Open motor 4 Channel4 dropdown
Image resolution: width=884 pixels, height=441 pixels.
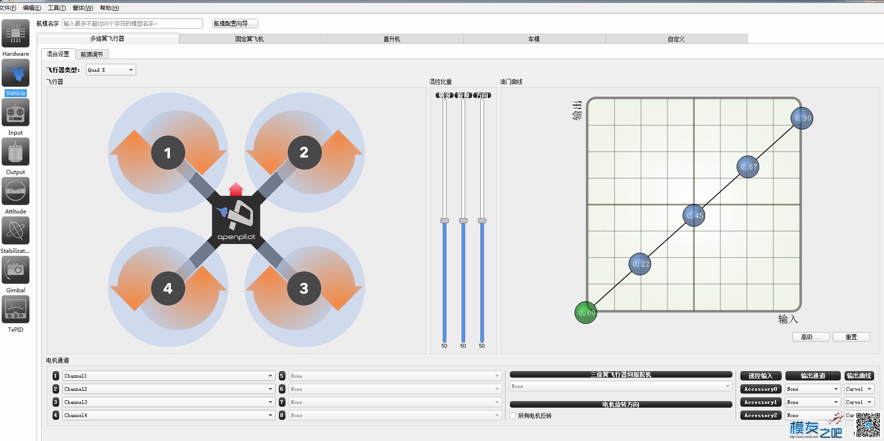[169, 415]
